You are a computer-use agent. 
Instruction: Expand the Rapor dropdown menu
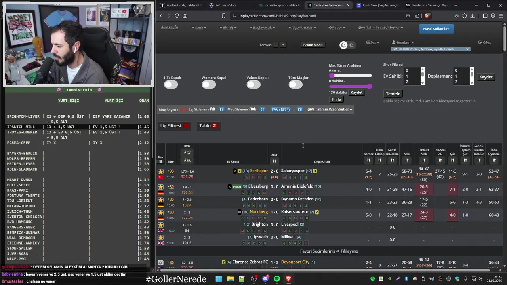click(337, 28)
